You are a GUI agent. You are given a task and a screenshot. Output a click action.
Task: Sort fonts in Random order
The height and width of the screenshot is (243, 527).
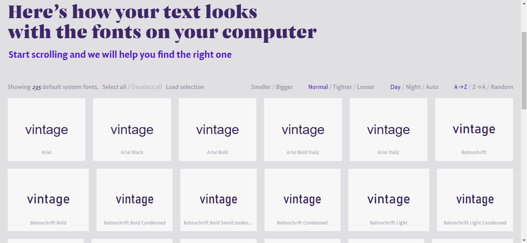point(502,87)
